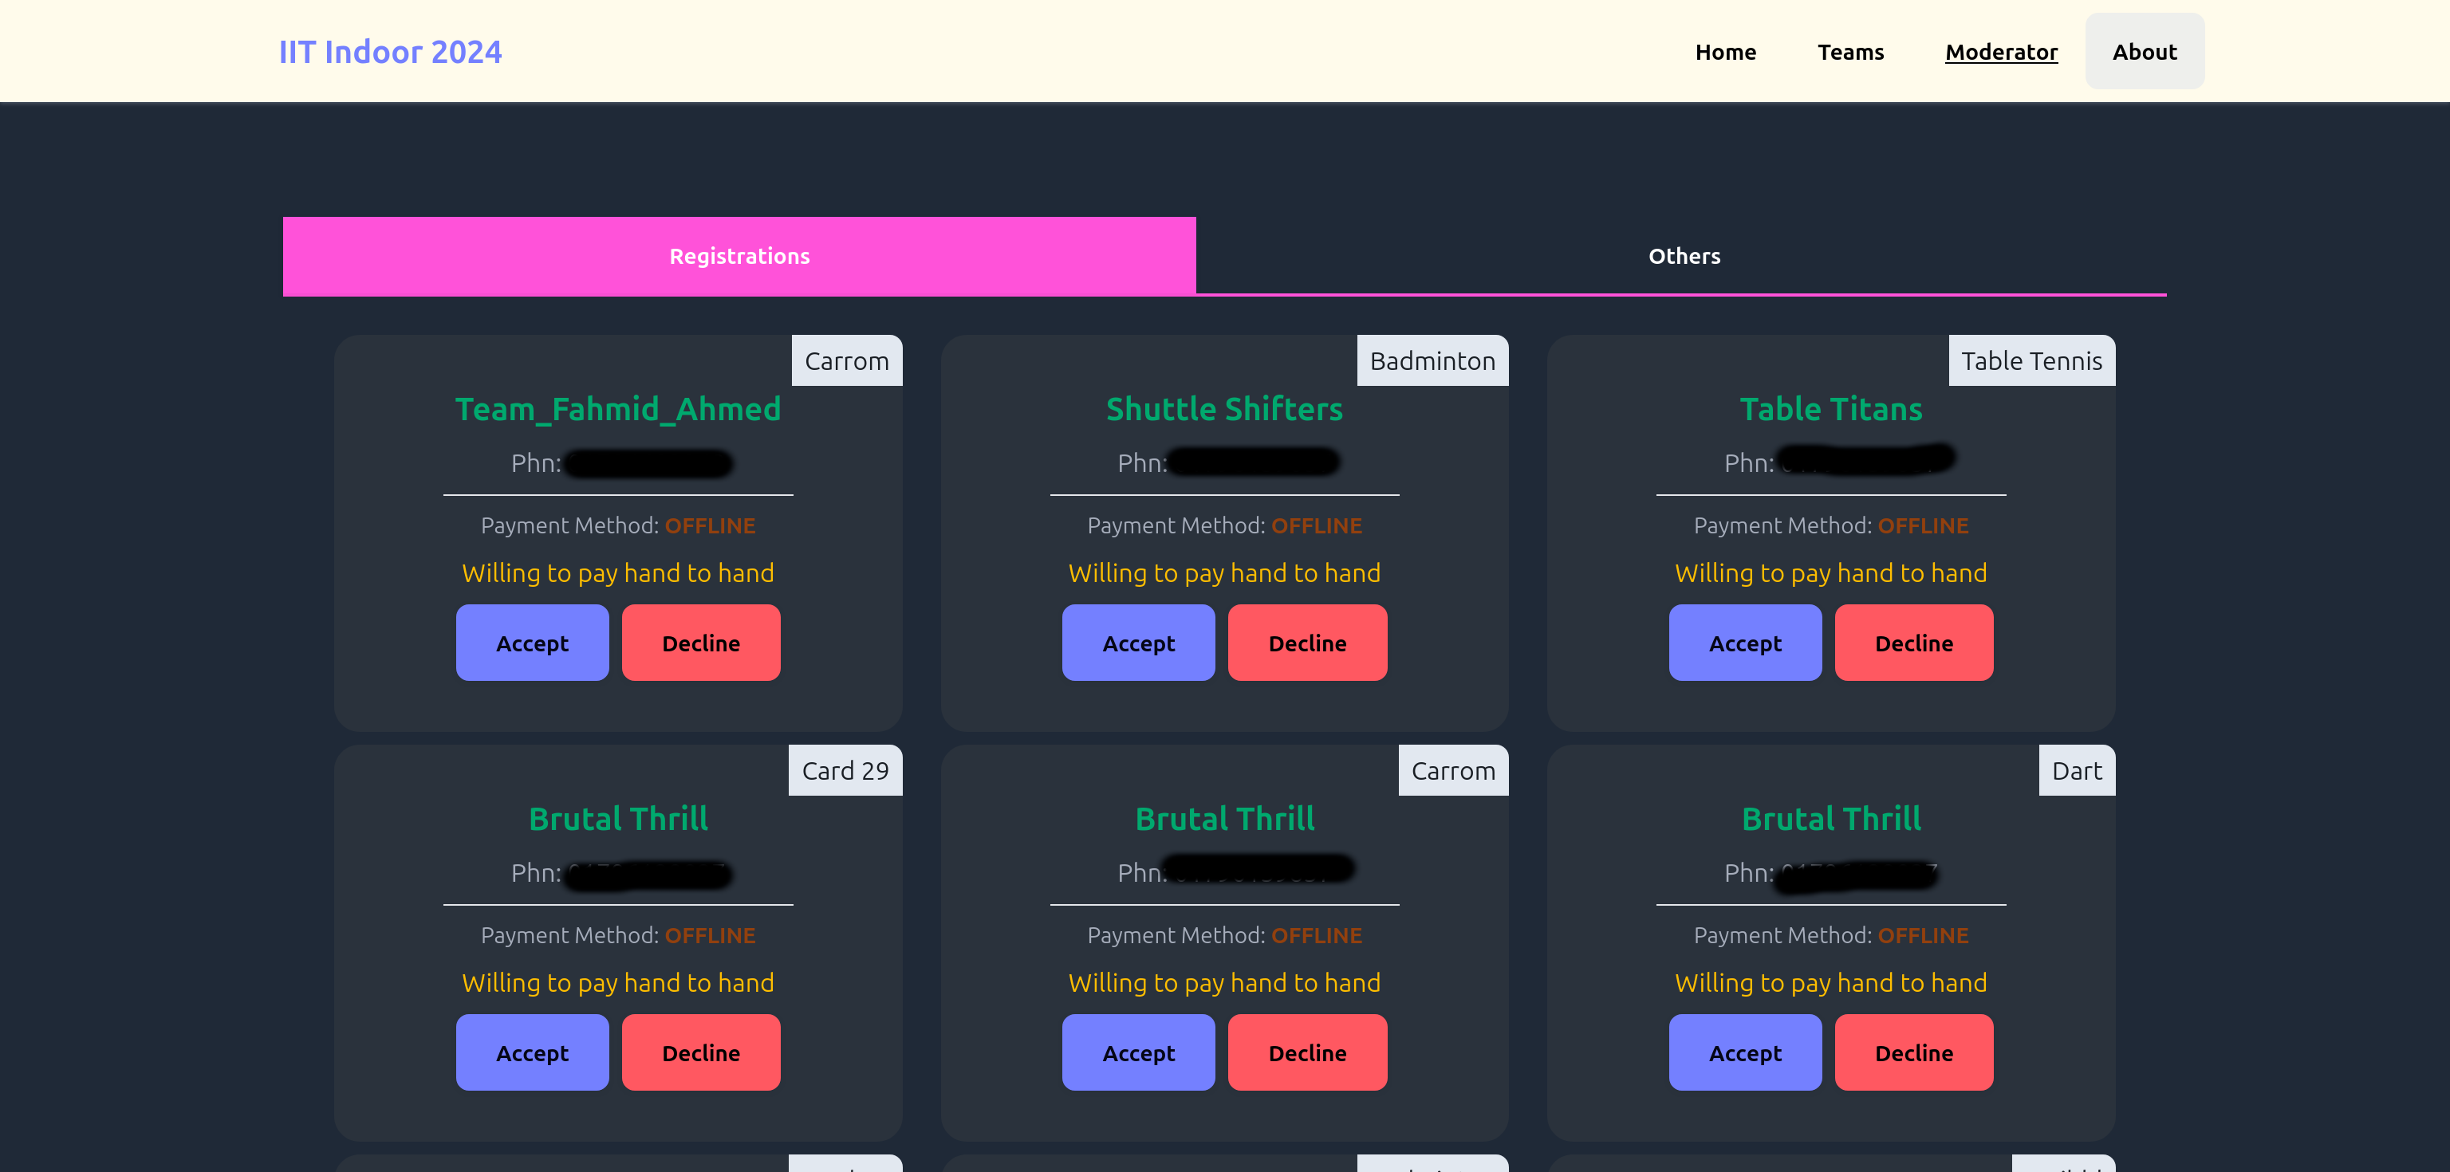Decline Brutal Thrill's Carrom registration
The height and width of the screenshot is (1172, 2450).
[x=1307, y=1052]
